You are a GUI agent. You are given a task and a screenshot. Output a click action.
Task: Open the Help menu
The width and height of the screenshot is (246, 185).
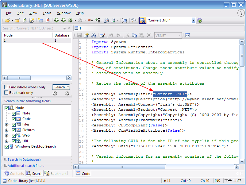(80, 13)
